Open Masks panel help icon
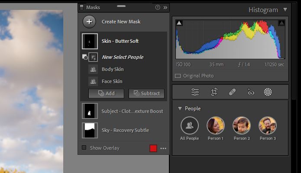This screenshot has width=301, height=173. (158, 7)
